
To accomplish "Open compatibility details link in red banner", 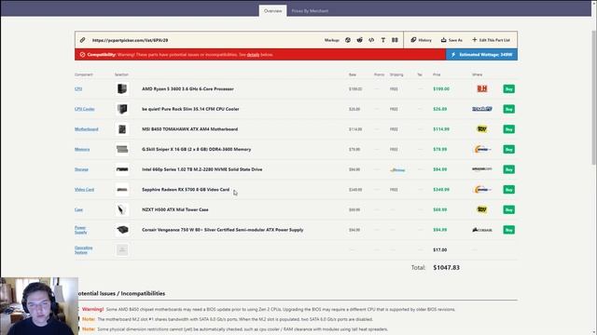I will pyautogui.click(x=253, y=55).
